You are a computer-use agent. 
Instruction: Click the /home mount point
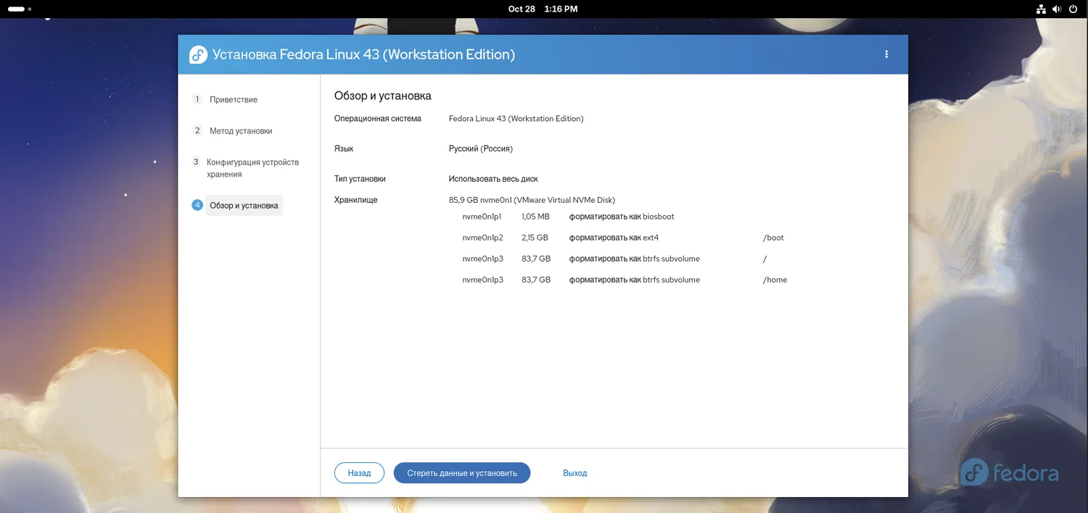[x=775, y=280]
